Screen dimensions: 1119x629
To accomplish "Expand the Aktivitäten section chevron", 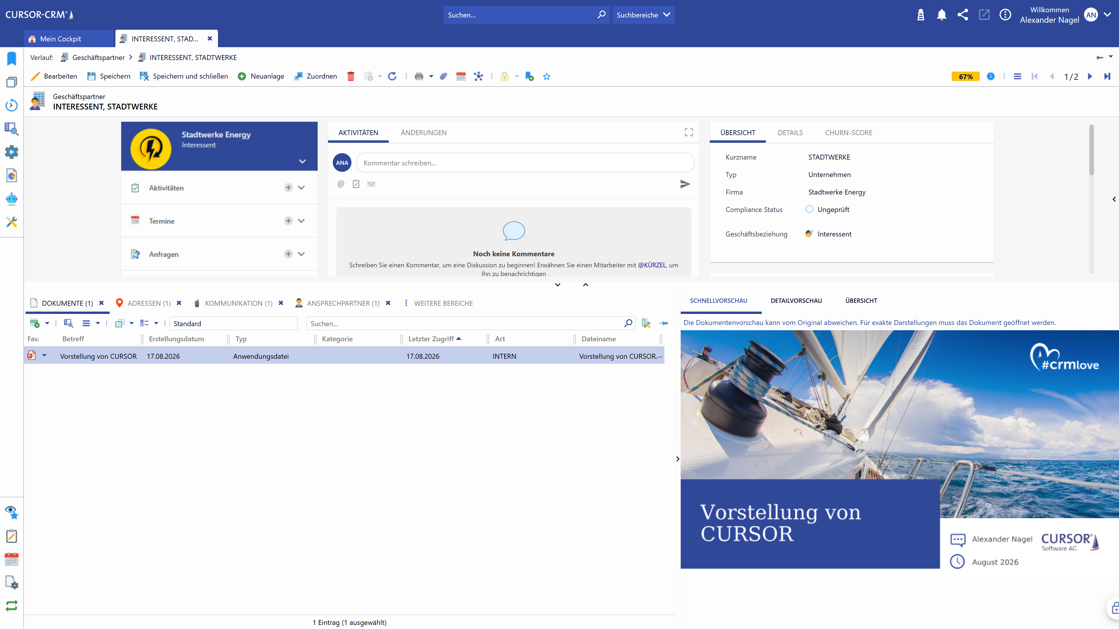I will [302, 188].
